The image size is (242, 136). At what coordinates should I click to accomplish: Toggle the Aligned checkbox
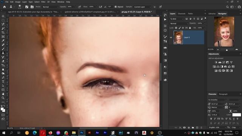point(116,7)
